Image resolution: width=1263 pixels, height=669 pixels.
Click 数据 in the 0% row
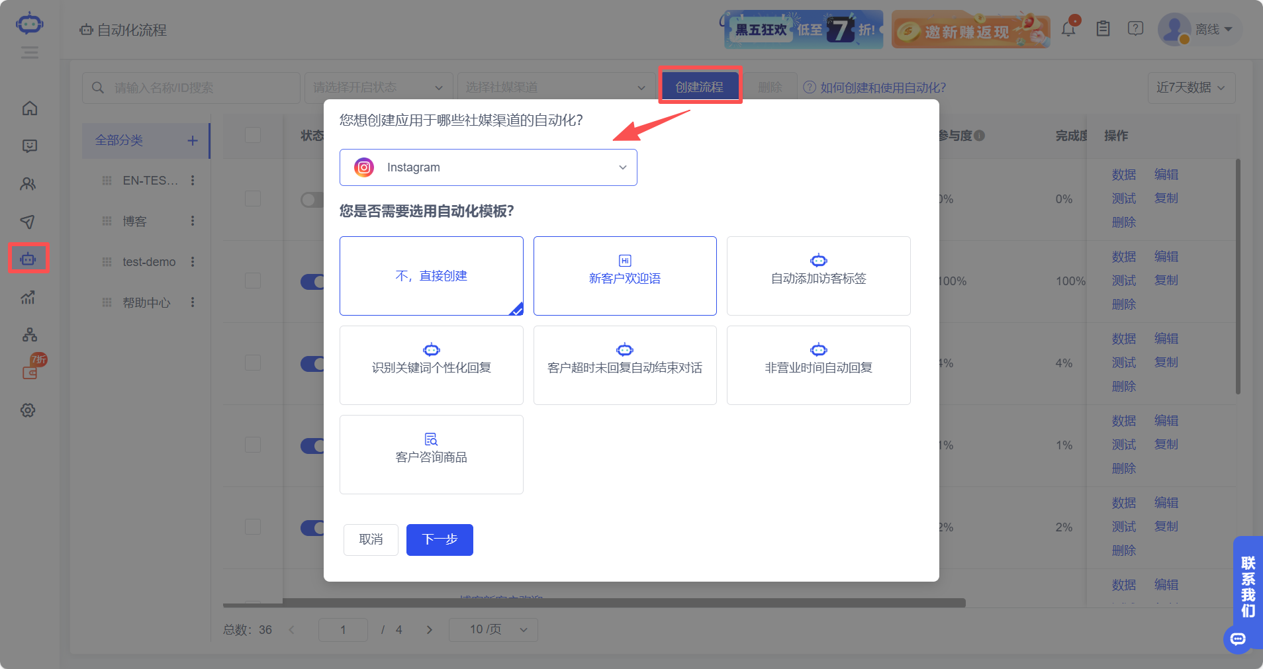(1124, 175)
